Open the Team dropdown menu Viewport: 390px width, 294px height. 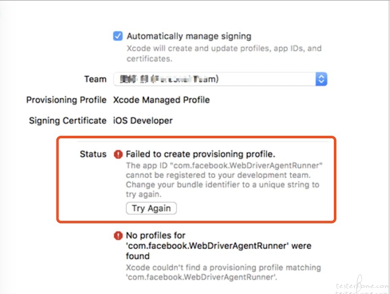click(220, 79)
